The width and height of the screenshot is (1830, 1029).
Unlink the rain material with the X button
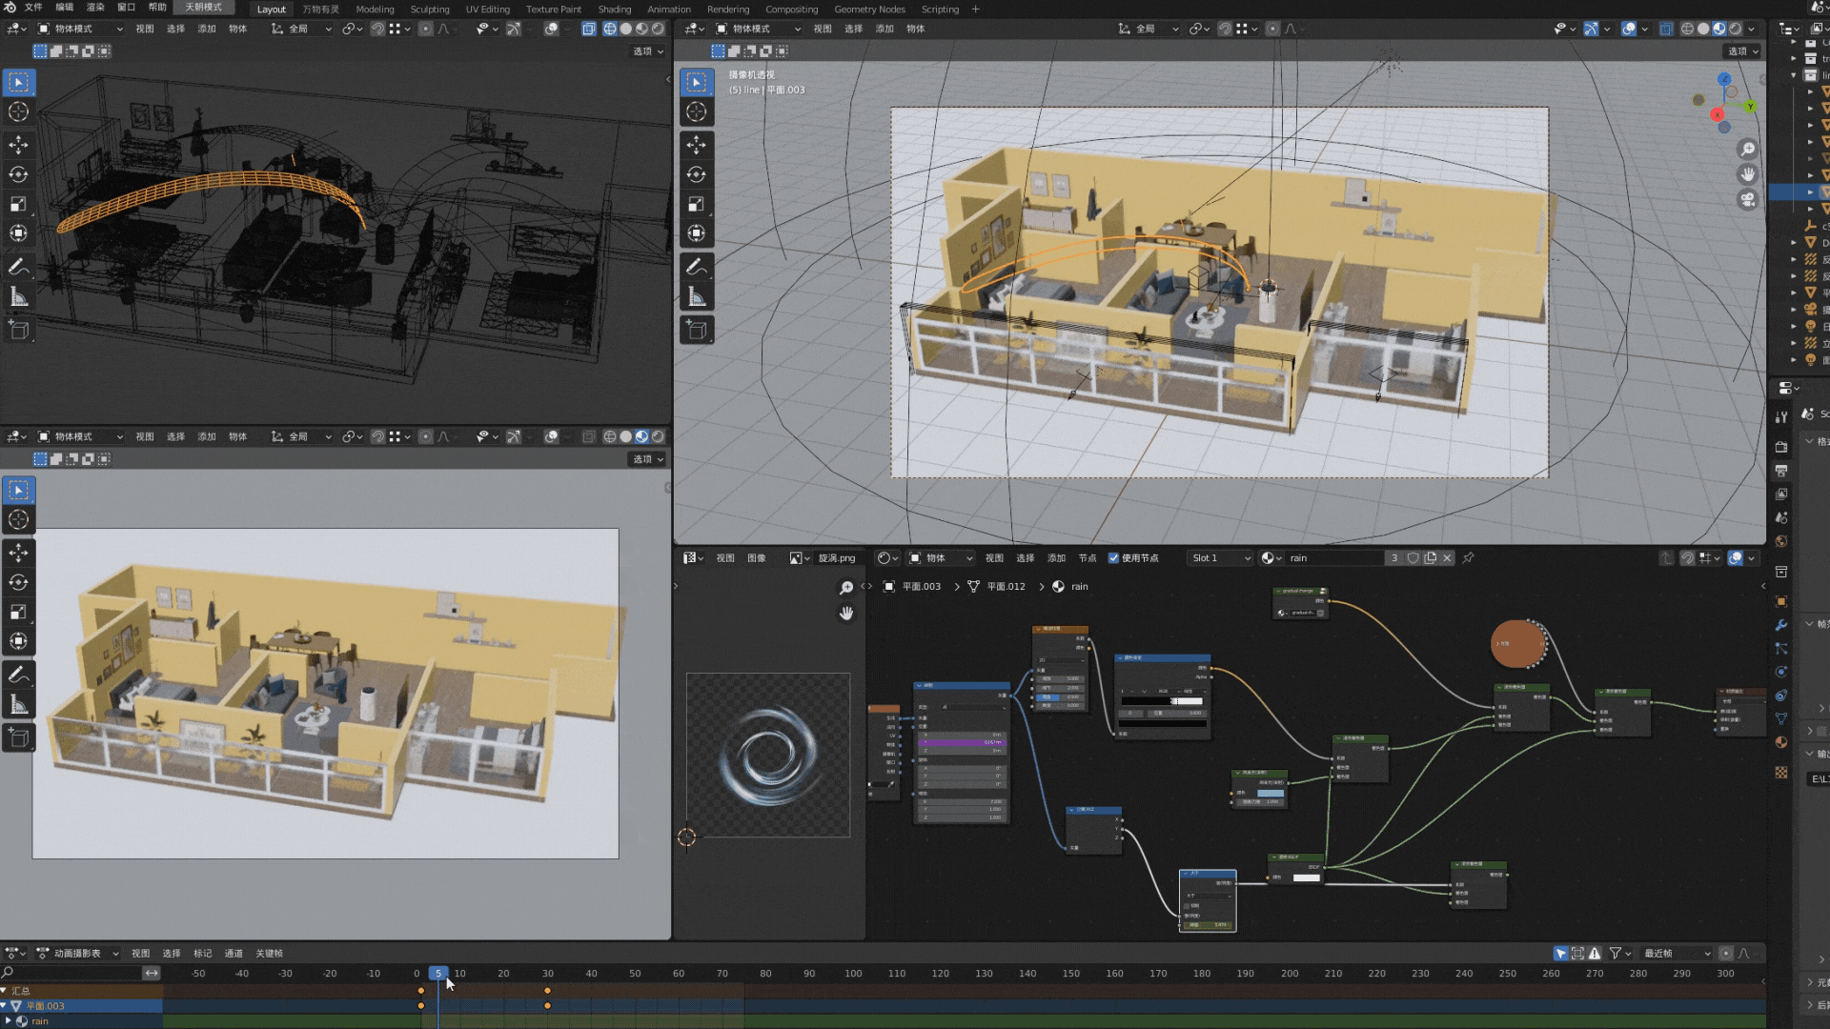click(1447, 558)
